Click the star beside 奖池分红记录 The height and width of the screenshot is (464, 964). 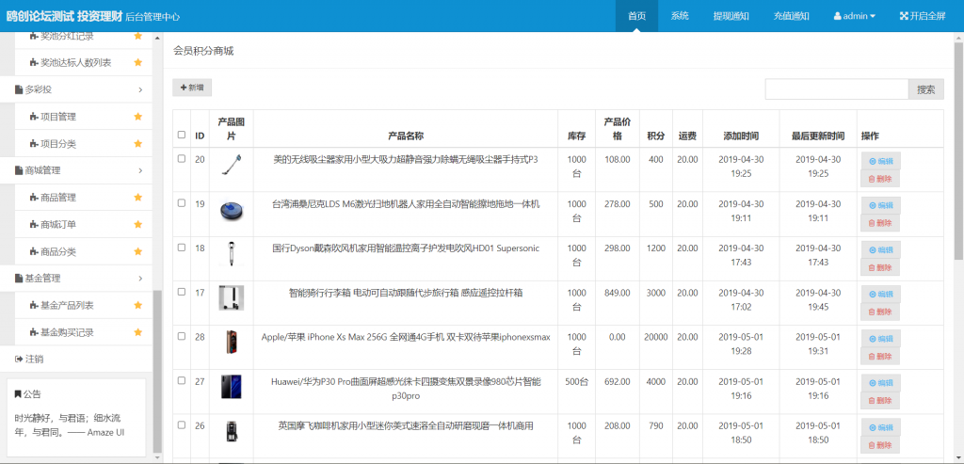[138, 37]
